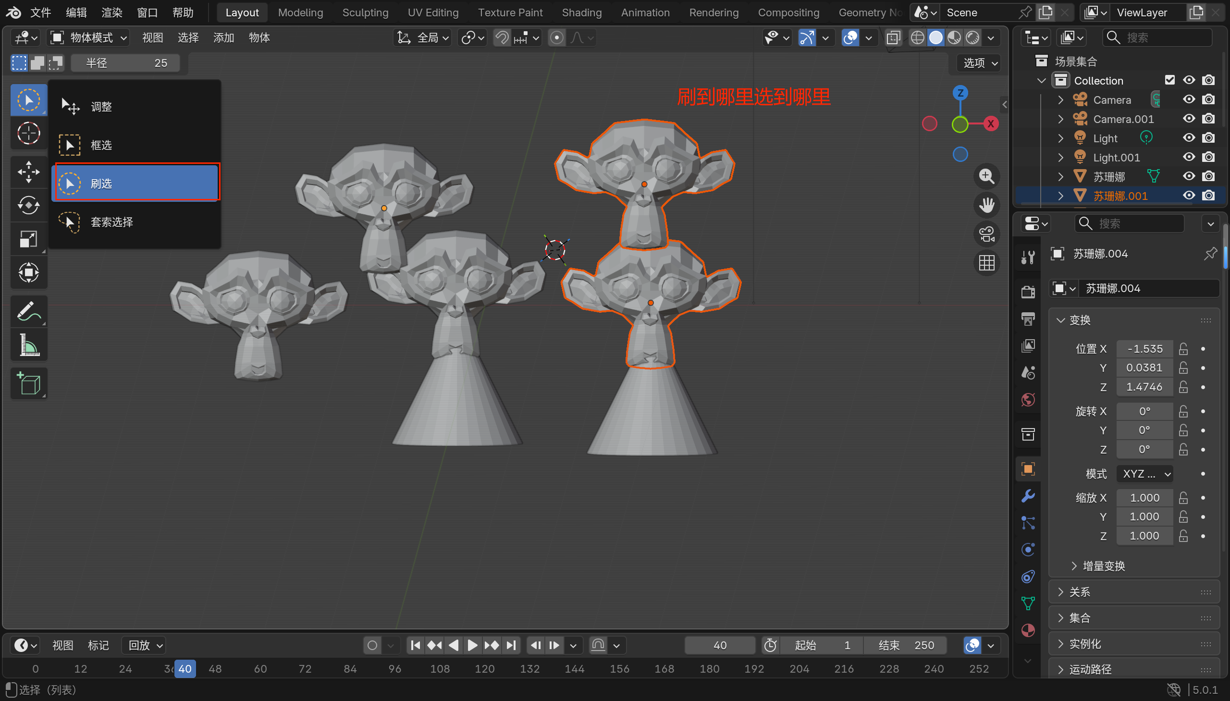This screenshot has width=1230, height=701.
Task: Toggle proportional editing button
Action: click(556, 37)
